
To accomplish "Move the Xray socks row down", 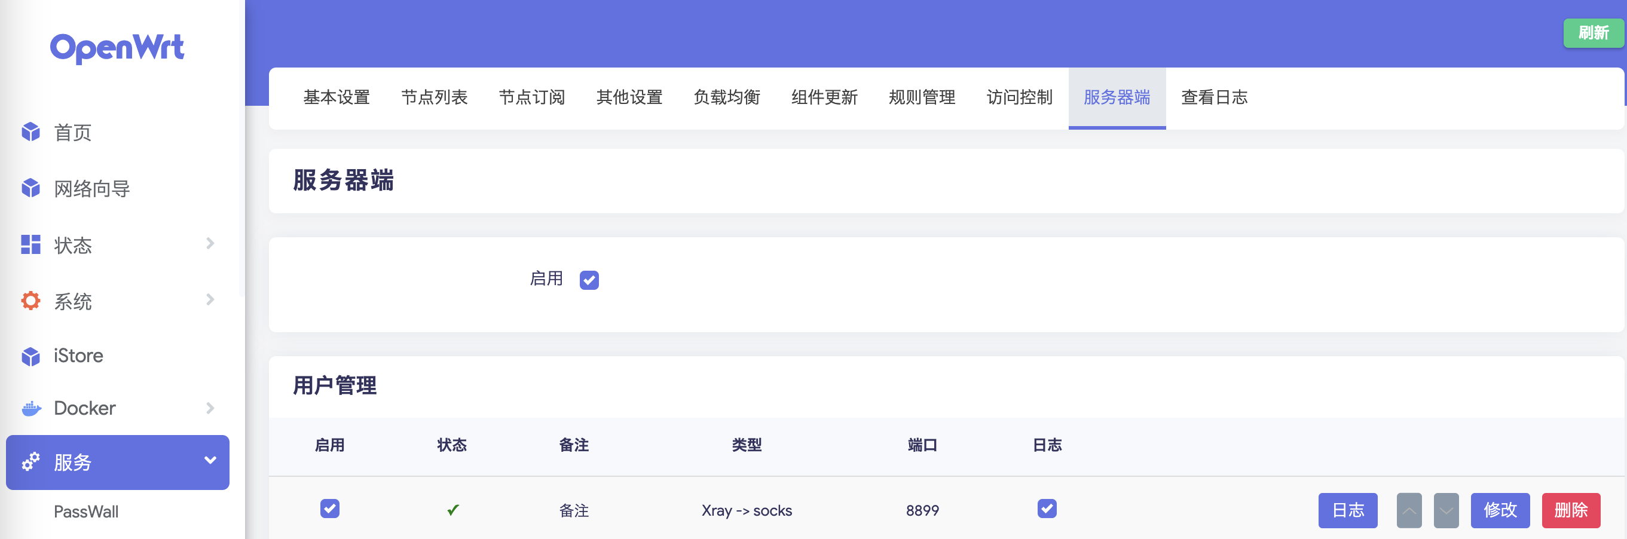I will click(1446, 510).
